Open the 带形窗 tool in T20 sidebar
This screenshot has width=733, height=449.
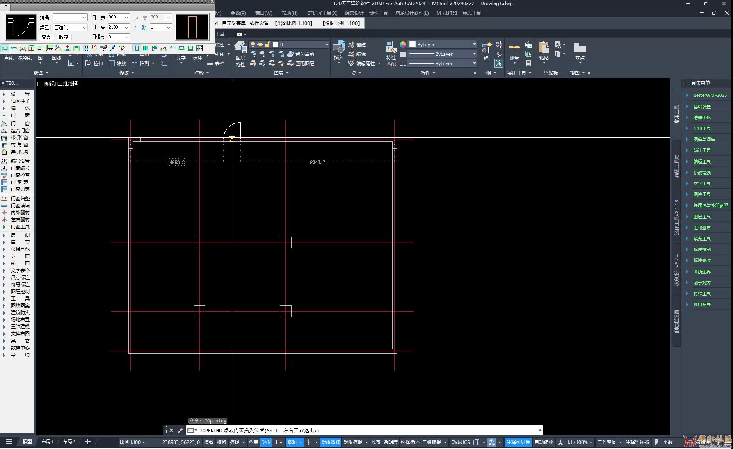(16, 138)
